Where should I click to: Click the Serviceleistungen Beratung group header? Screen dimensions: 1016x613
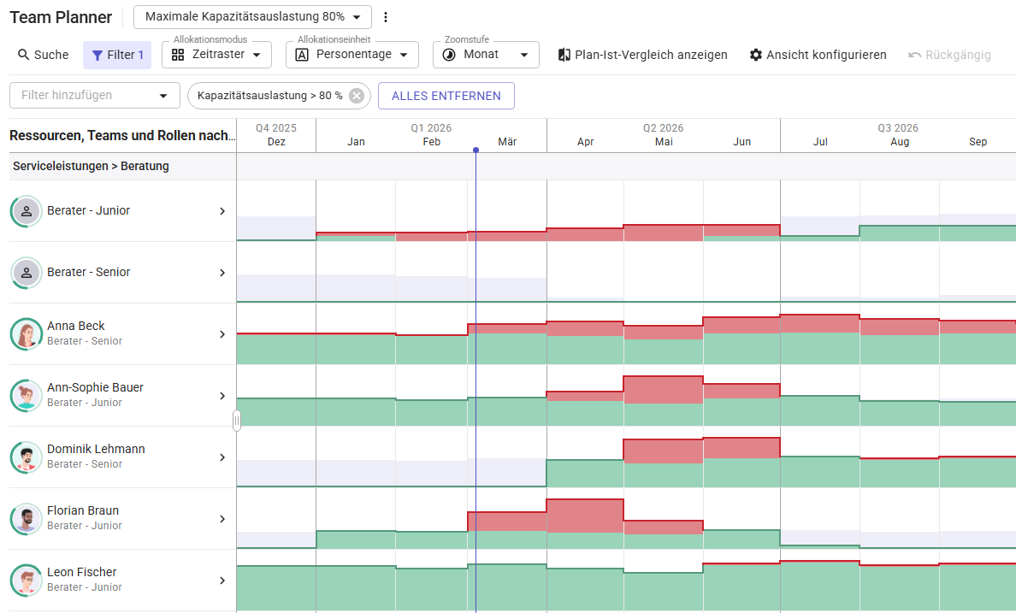[92, 166]
